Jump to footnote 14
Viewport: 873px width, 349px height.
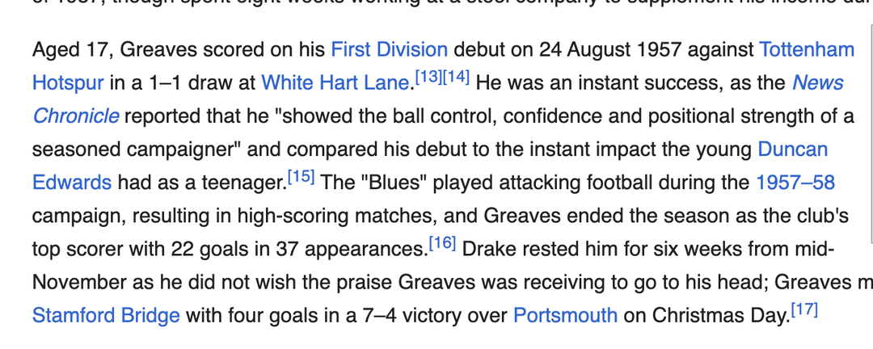456,78
